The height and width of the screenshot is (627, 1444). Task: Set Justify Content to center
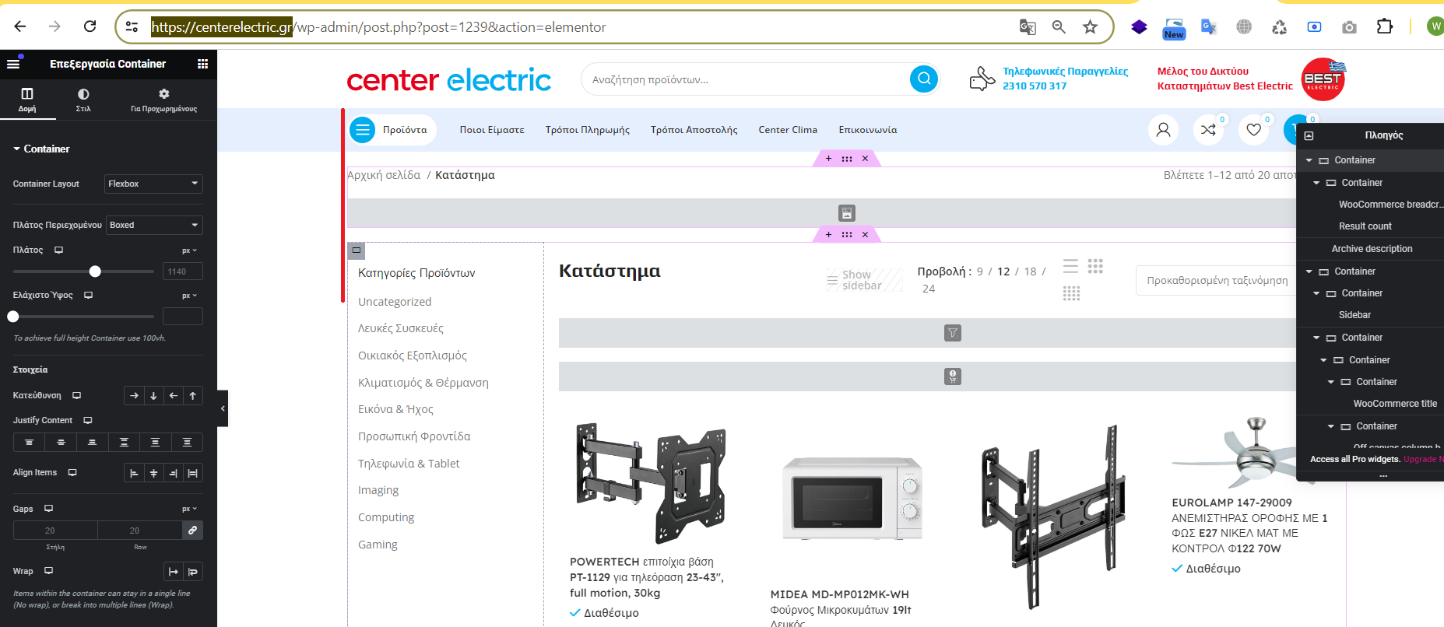61,443
